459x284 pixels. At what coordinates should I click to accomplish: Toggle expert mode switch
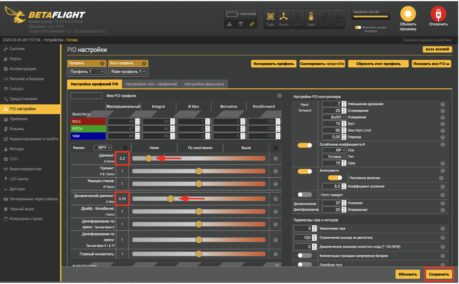point(358,27)
